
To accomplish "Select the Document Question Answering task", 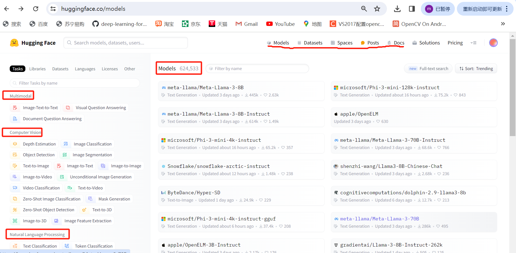I will (47, 119).
